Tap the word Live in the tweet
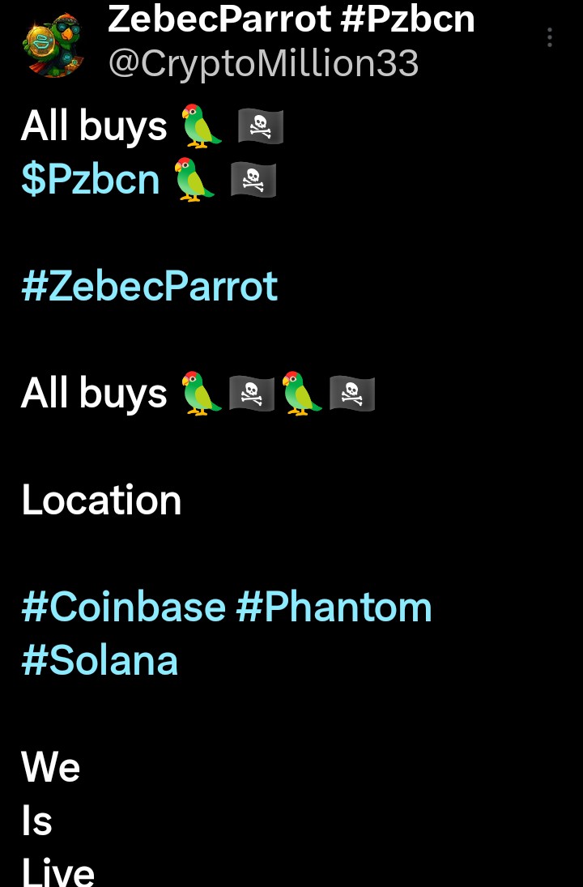Image resolution: width=583 pixels, height=887 pixels. click(x=57, y=873)
